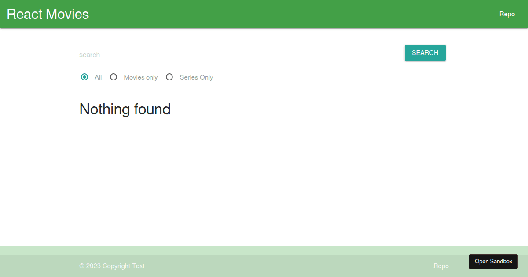
Task: Select the All radio button
Action: pos(84,77)
